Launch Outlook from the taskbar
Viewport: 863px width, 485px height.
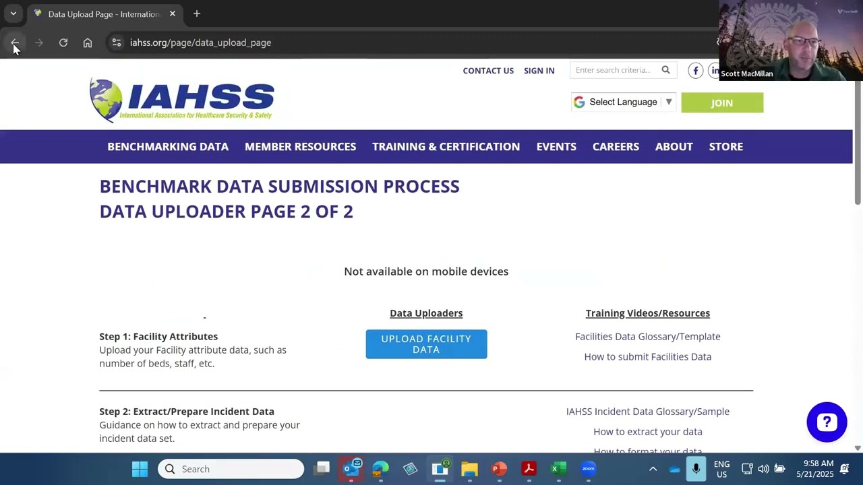pos(351,469)
